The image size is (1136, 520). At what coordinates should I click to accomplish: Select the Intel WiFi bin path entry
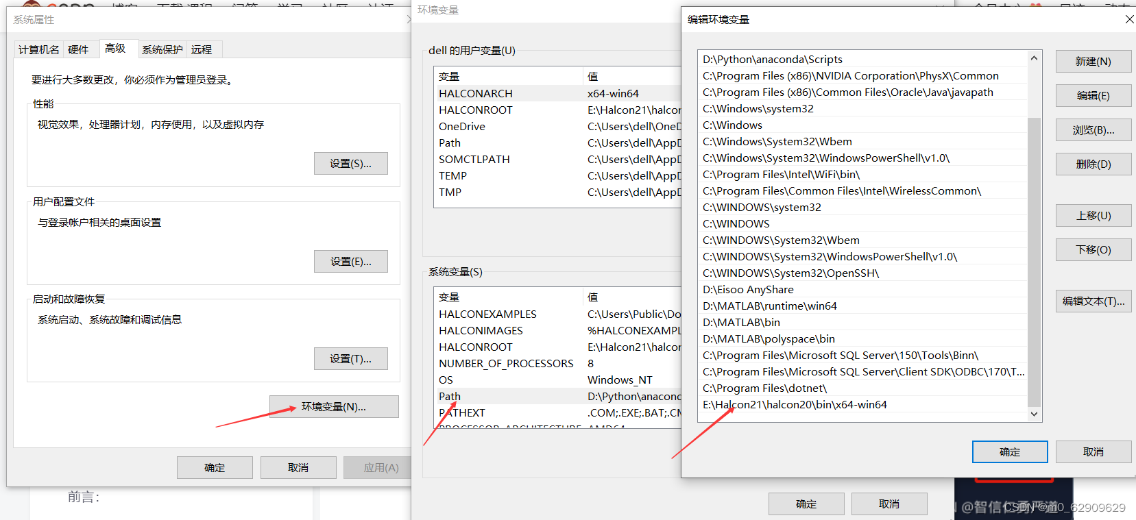862,175
